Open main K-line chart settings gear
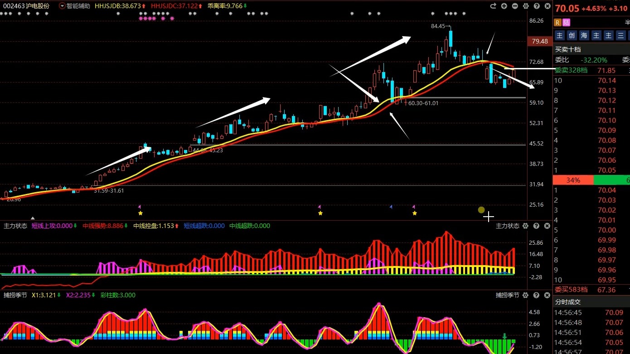The height and width of the screenshot is (354, 630). pos(526,6)
